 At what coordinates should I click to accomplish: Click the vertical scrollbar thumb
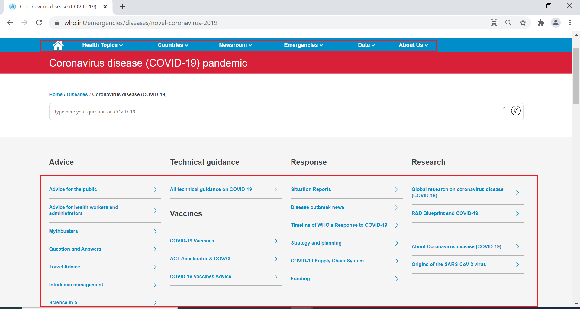coord(576,76)
